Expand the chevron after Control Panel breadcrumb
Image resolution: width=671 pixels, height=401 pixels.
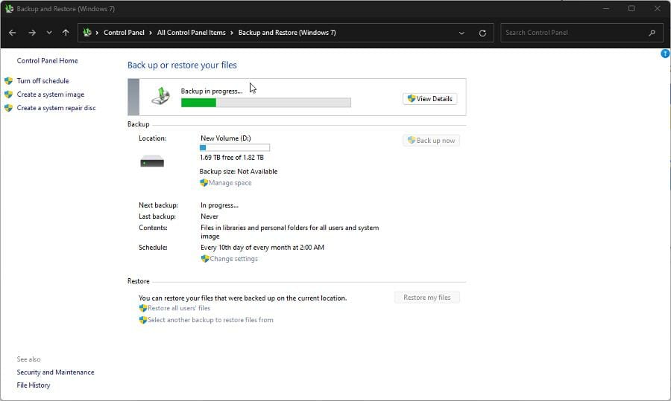[151, 33]
